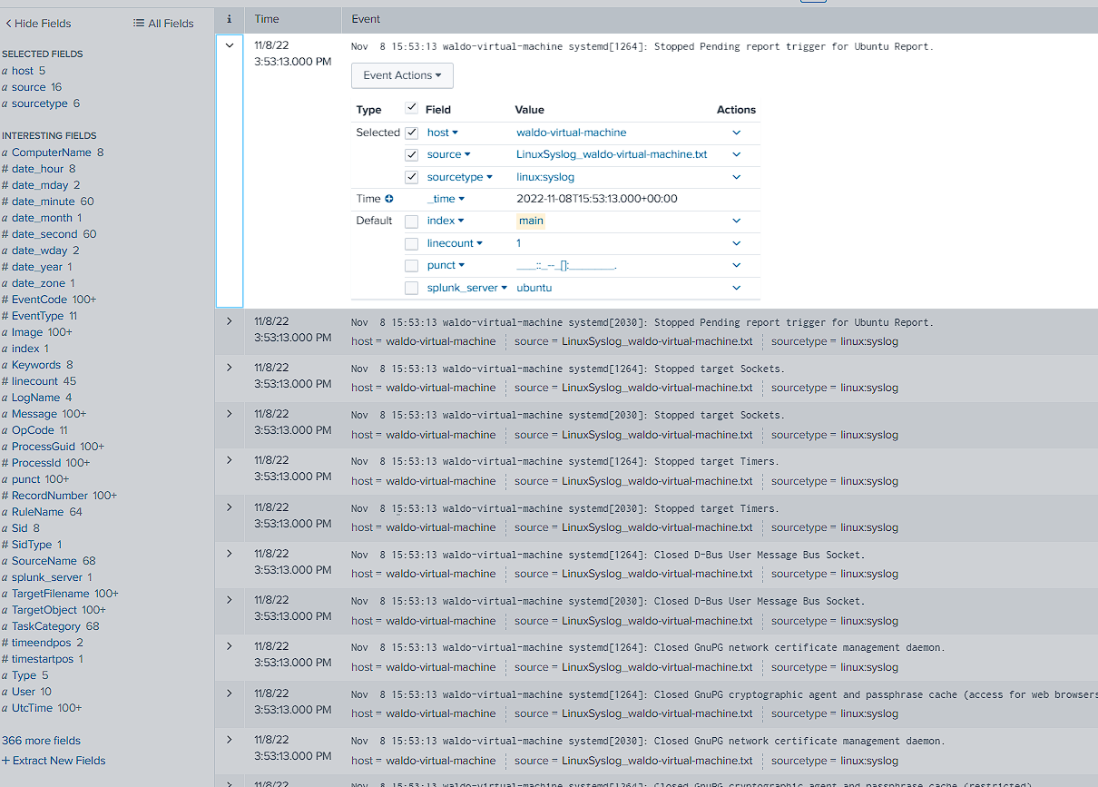This screenshot has width=1098, height=787.
Task: Open the Image interesting field
Action: pos(27,332)
